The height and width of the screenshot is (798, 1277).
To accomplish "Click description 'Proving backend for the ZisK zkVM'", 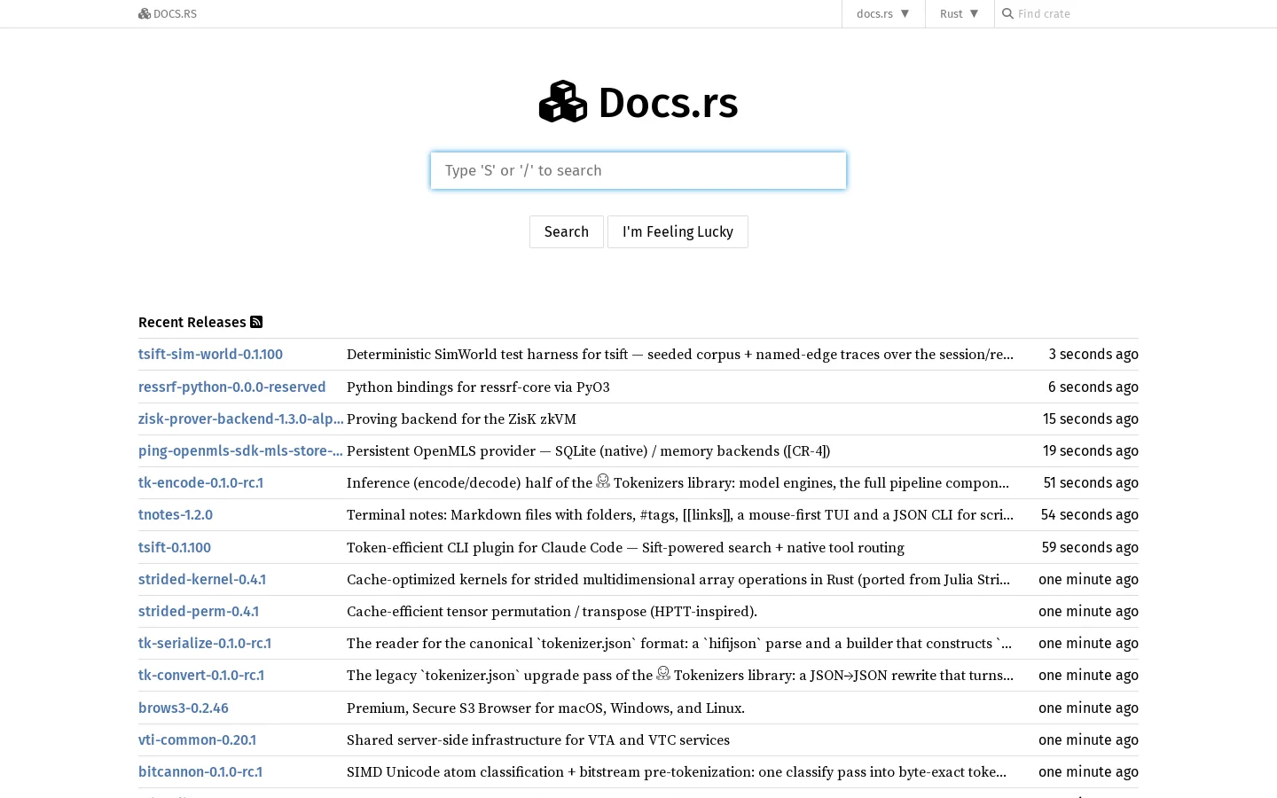I will (461, 419).
